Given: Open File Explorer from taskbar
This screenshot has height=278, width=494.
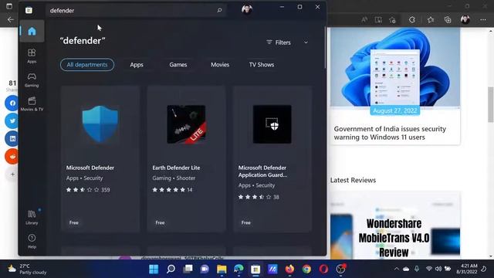Looking at the screenshot, I should tap(222, 269).
